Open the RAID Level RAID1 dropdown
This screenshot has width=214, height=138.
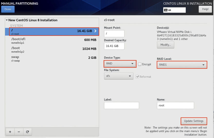(182, 65)
